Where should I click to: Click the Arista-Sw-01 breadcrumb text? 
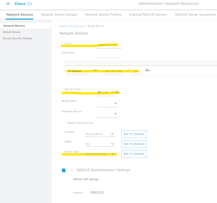(x=96, y=26)
